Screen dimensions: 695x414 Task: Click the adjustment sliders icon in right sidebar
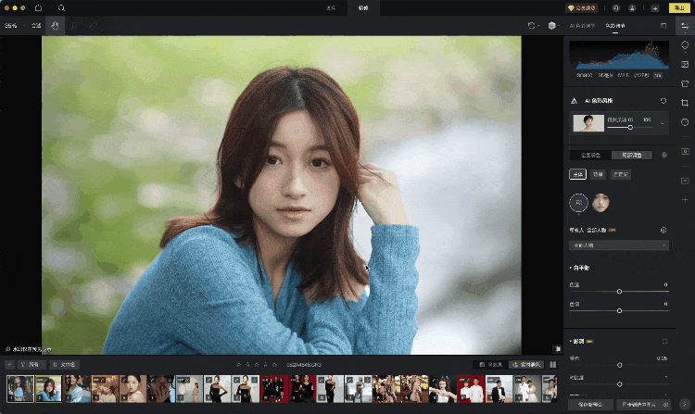click(x=685, y=26)
